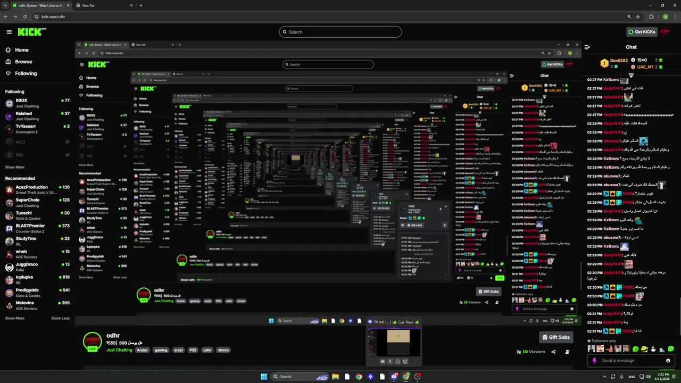Open the Just Chatting category link
Viewport: 681px width, 383px height.
[x=119, y=350]
